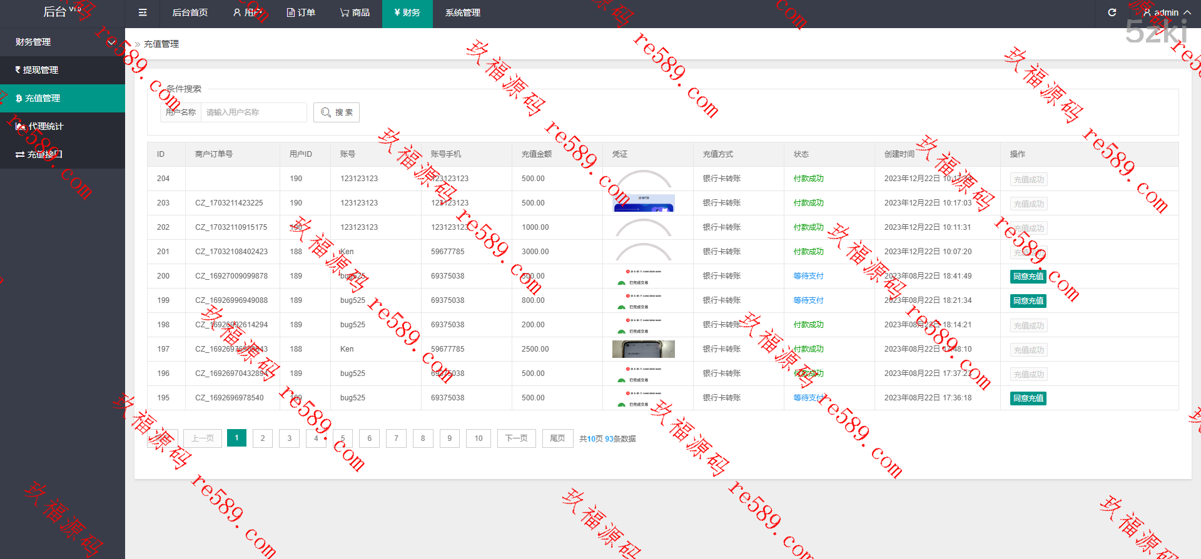The image size is (1201, 559).
Task: Expand the admin account dropdown
Action: (1167, 12)
